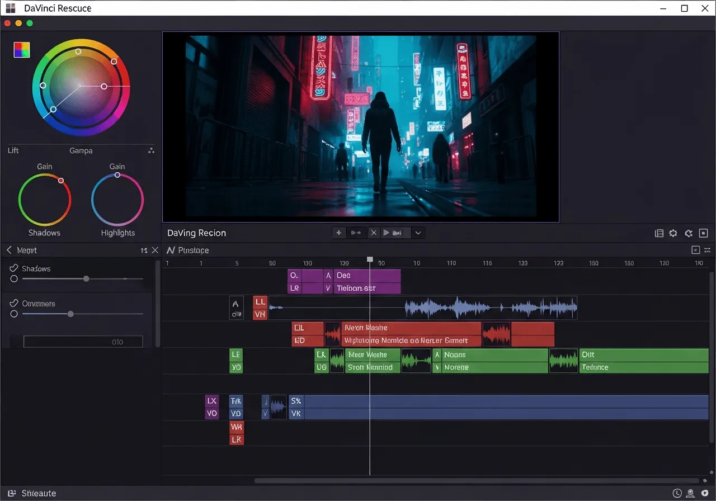Image resolution: width=716 pixels, height=501 pixels.
Task: Click the clock icon in status bar
Action: (x=677, y=493)
